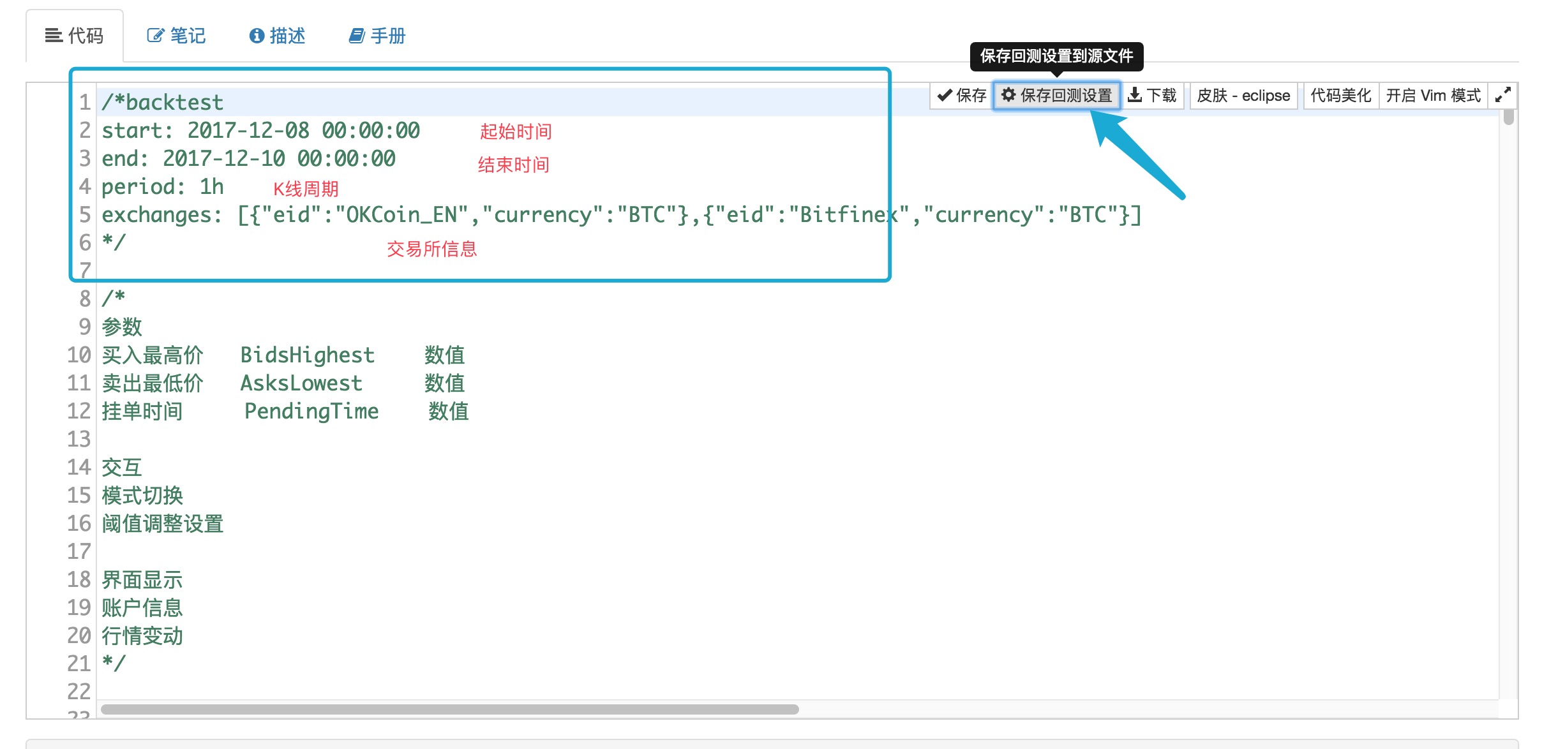Toggle 开启 Vim 模式

(x=1433, y=95)
